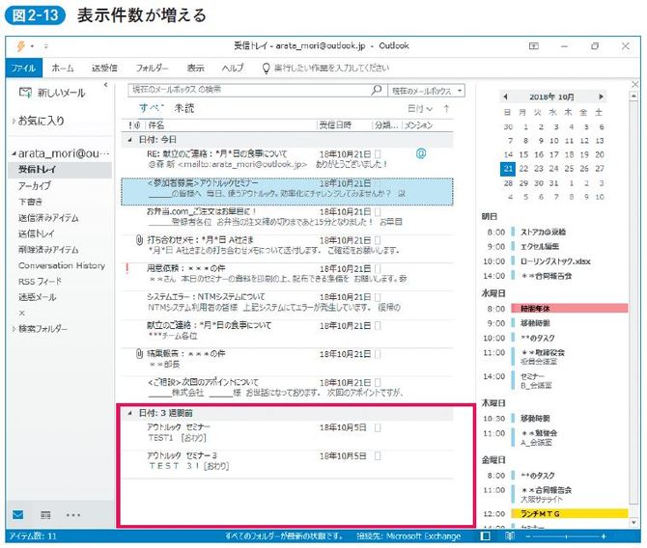Viewport: 647px width, 548px height.
Task: Click the Mail navigation icon
Action: coord(18,514)
